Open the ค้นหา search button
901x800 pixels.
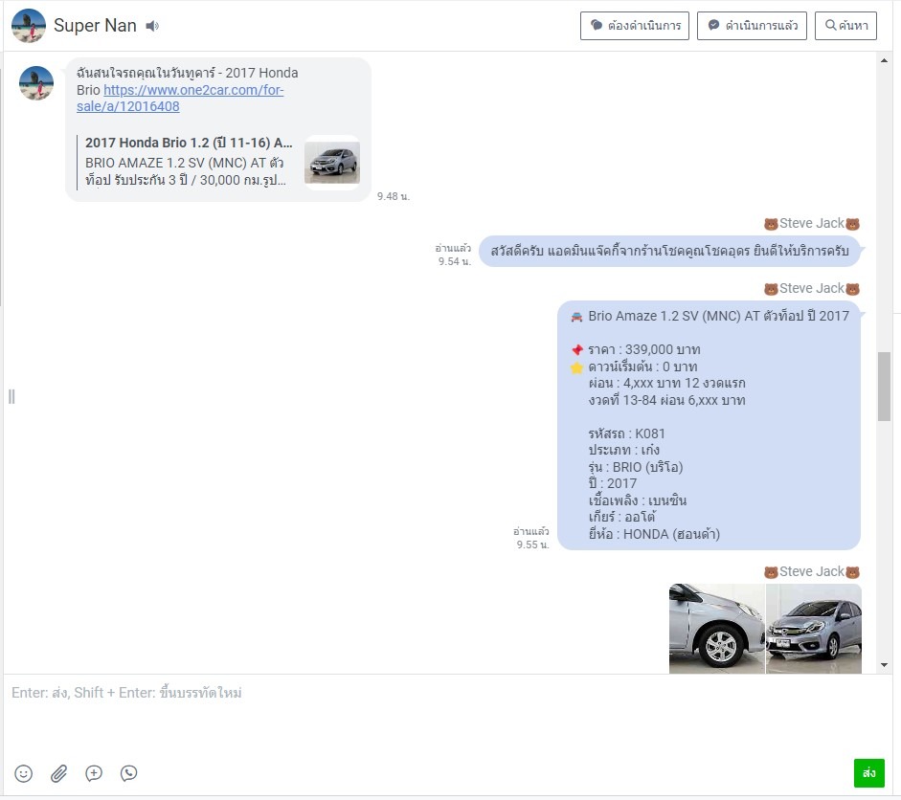845,26
